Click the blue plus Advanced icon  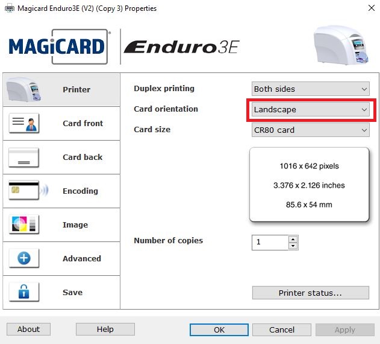23,258
